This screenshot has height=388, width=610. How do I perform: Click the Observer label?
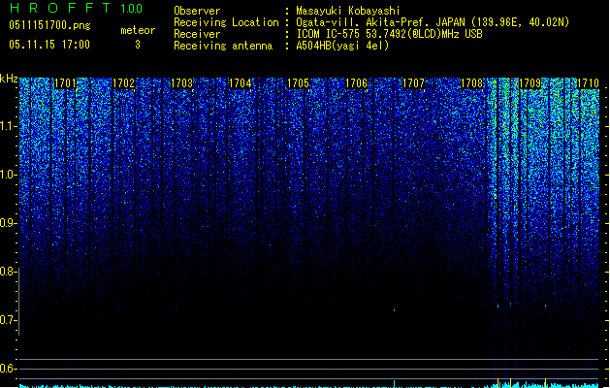coord(197,11)
